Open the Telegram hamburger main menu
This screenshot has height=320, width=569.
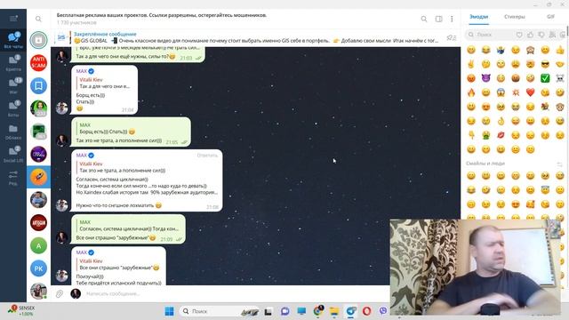tap(13, 19)
